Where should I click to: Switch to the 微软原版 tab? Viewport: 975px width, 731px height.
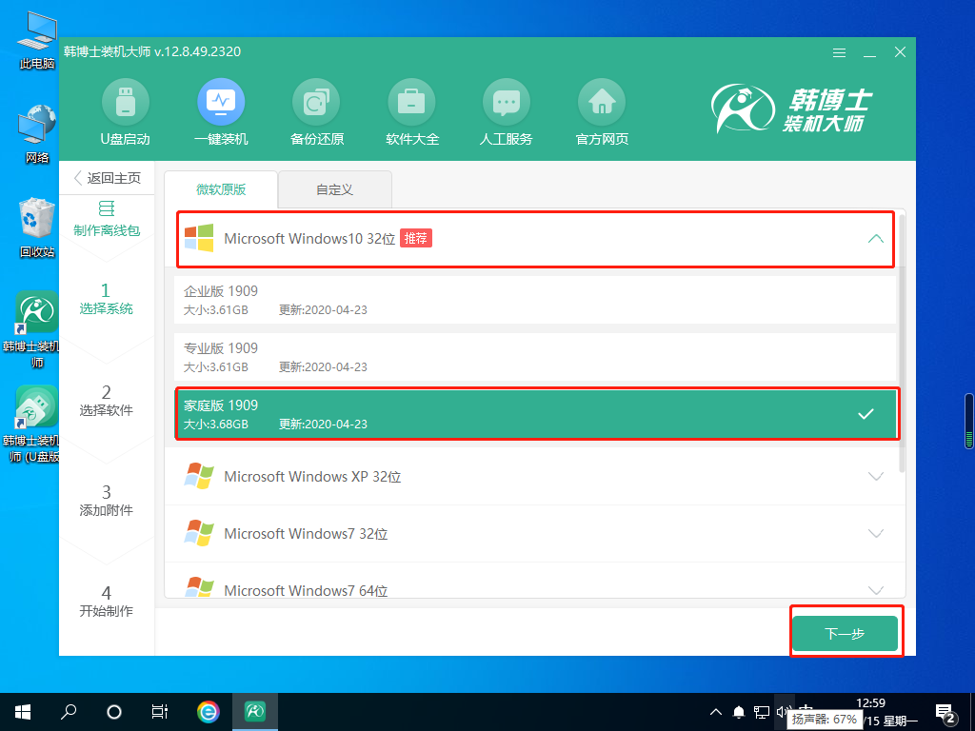pos(221,189)
